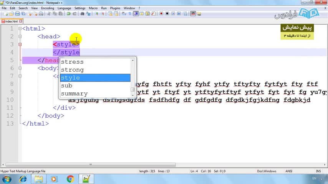Viewport: 328px width, 184px height.
Task: Select the index.html document tab
Action: (12, 21)
